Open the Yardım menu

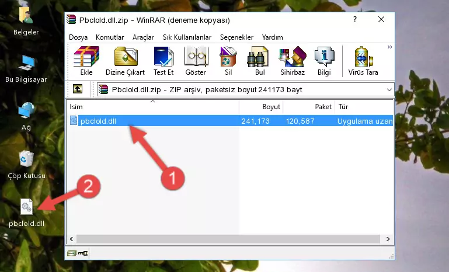(272, 37)
